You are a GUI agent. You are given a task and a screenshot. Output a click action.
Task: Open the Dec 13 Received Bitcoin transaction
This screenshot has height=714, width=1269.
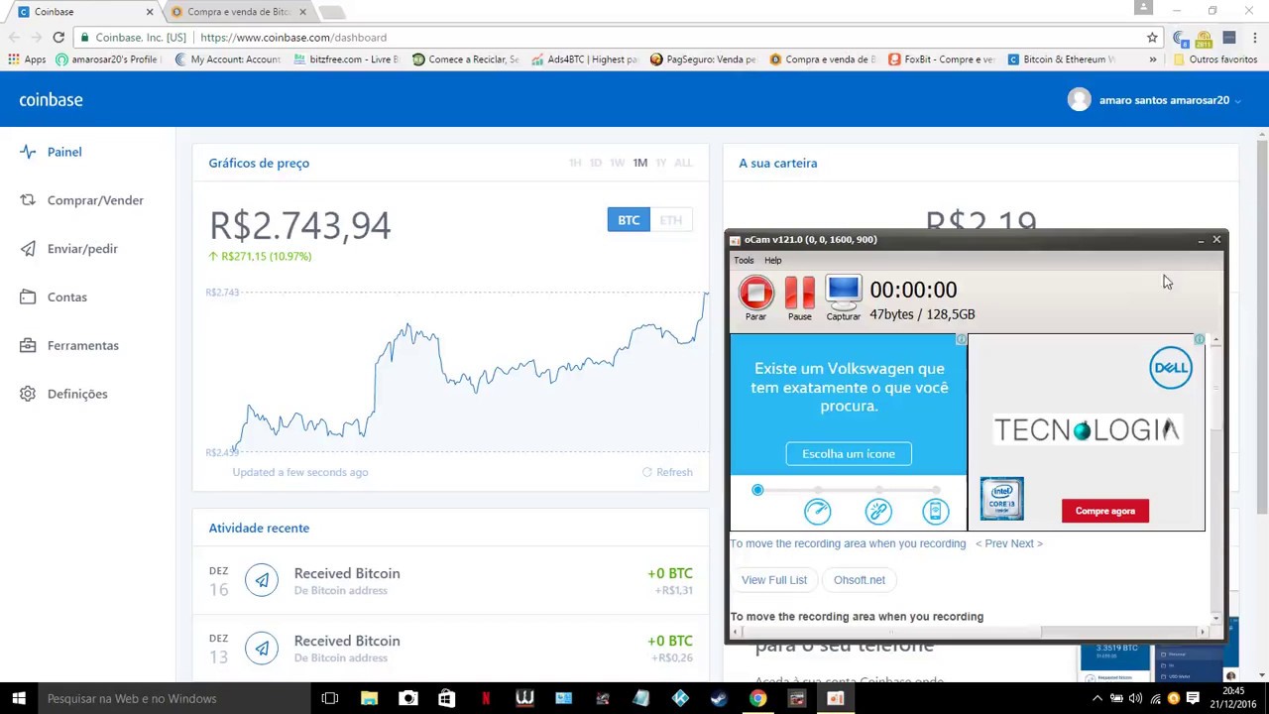pyautogui.click(x=451, y=649)
